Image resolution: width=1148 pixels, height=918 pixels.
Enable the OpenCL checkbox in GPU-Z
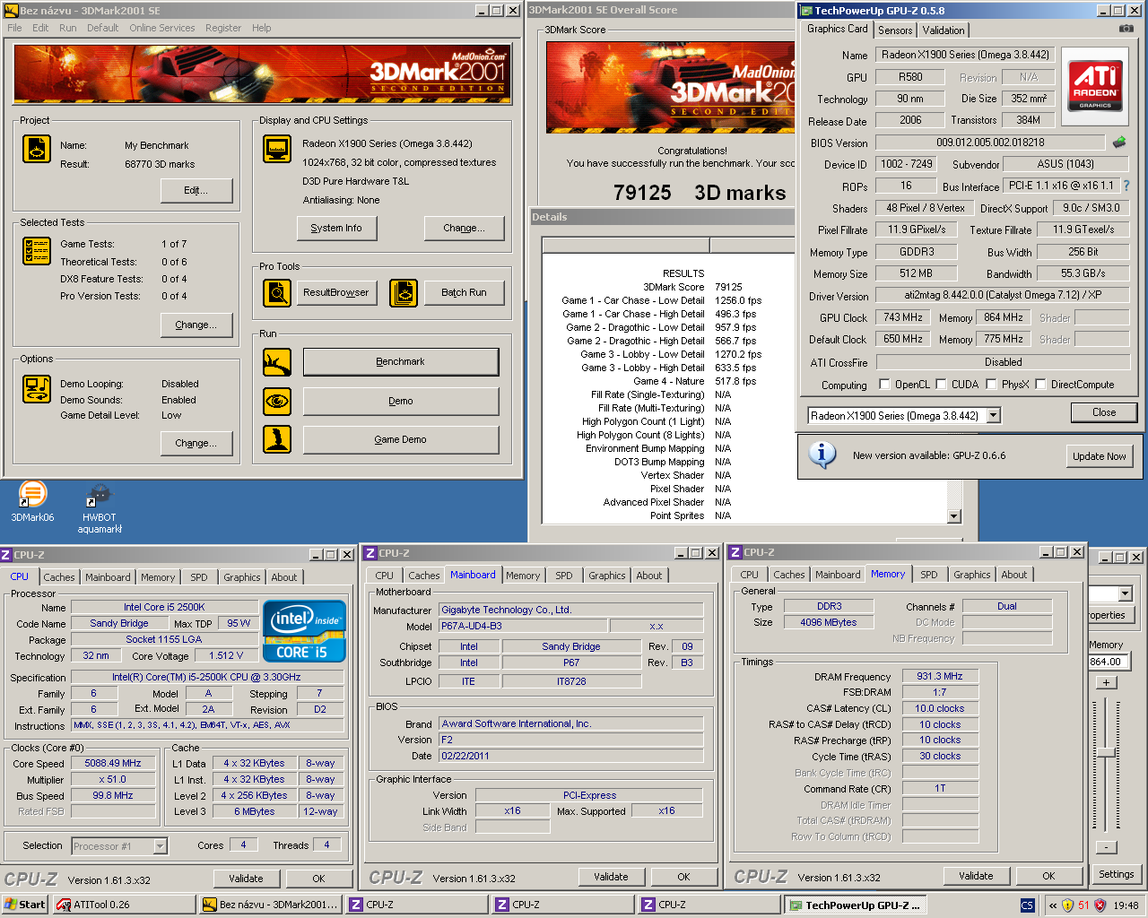coord(885,385)
